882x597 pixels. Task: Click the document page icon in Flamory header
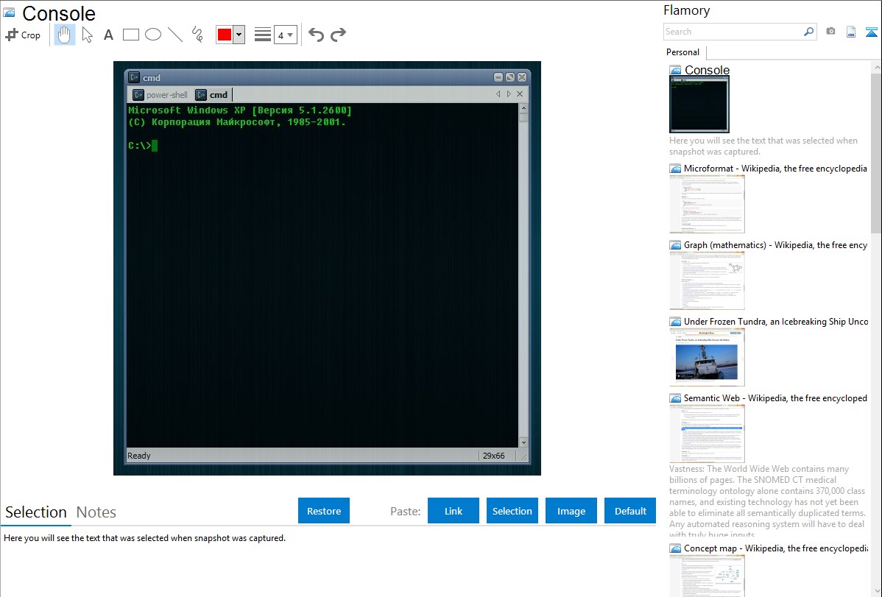pos(851,32)
